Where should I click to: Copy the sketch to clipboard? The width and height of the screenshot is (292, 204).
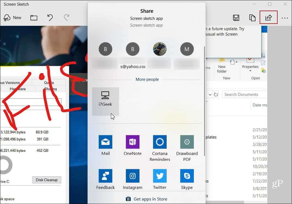tap(252, 18)
